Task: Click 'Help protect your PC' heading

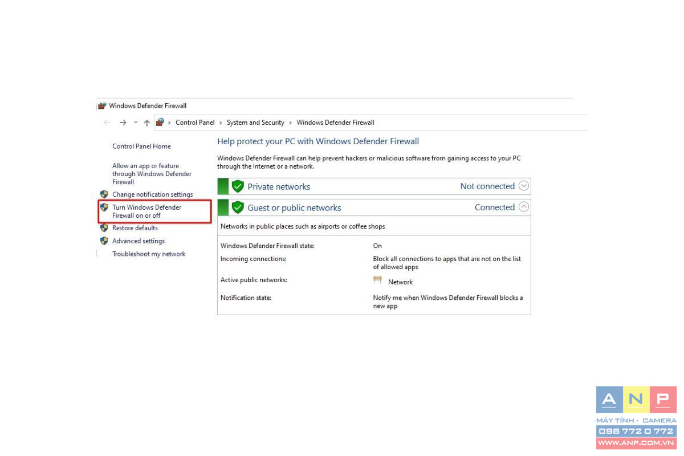Action: tap(318, 141)
